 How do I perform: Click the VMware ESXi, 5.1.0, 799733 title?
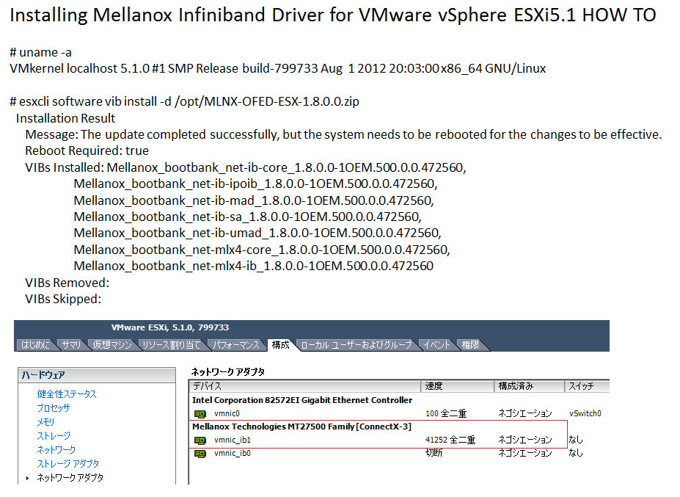pos(170,327)
